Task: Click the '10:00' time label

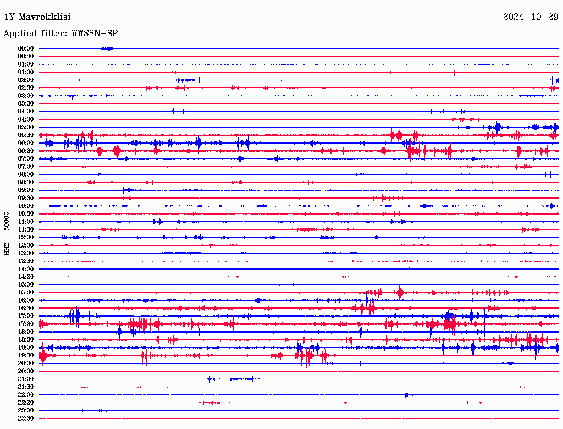Action: tap(25, 206)
